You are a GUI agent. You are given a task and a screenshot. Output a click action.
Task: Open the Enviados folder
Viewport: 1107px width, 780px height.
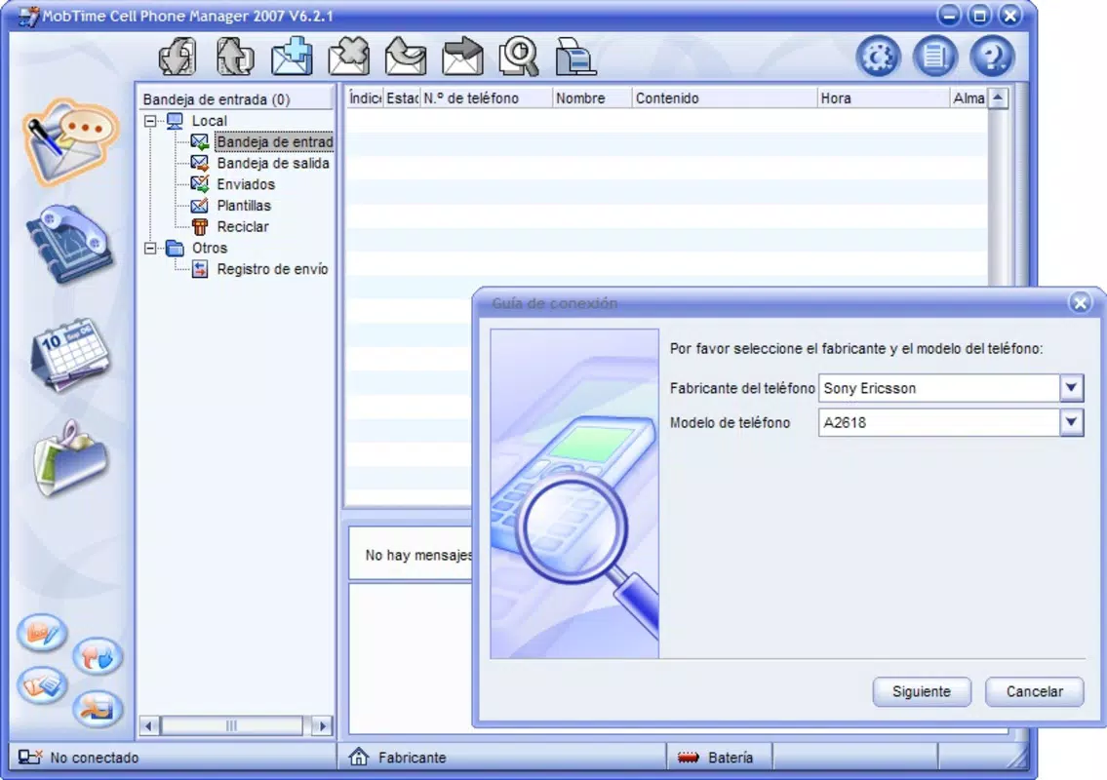click(246, 184)
